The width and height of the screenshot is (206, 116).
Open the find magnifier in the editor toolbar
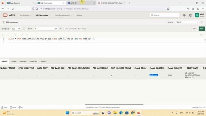(15, 35)
